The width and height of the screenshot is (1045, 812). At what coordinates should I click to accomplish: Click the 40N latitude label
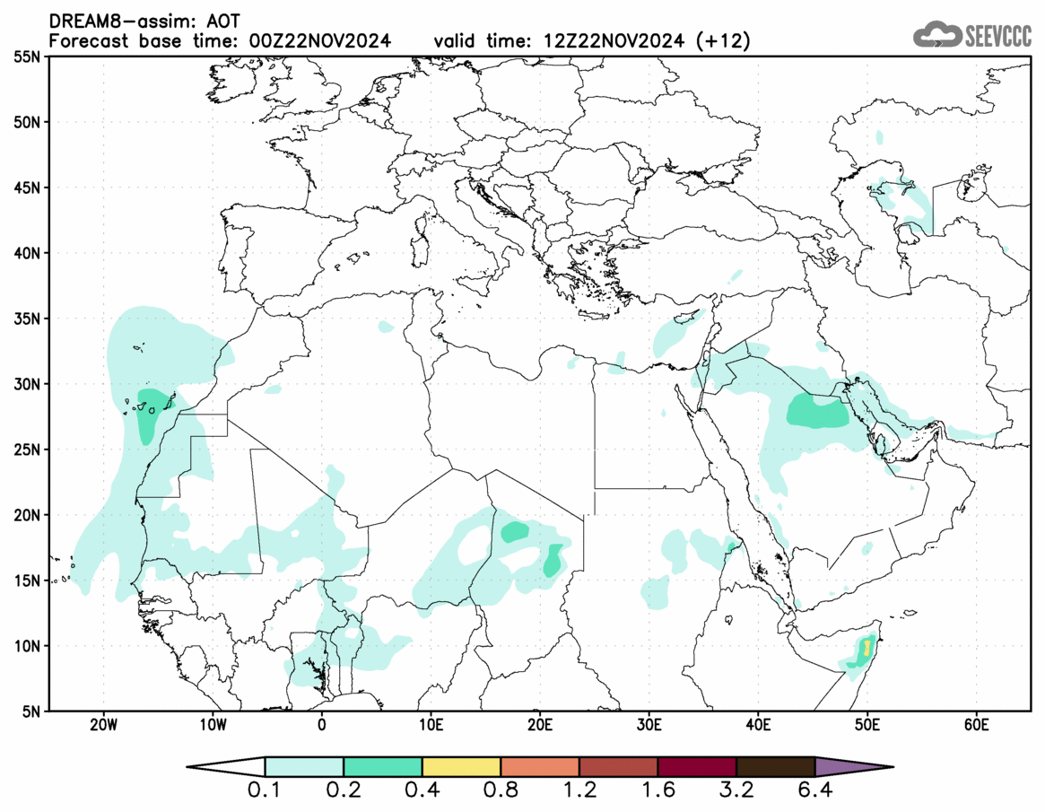[x=27, y=253]
